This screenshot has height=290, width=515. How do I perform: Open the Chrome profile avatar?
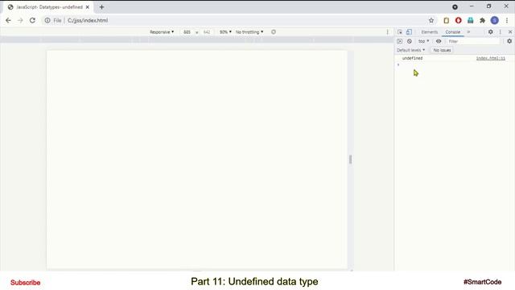pyautogui.click(x=495, y=20)
